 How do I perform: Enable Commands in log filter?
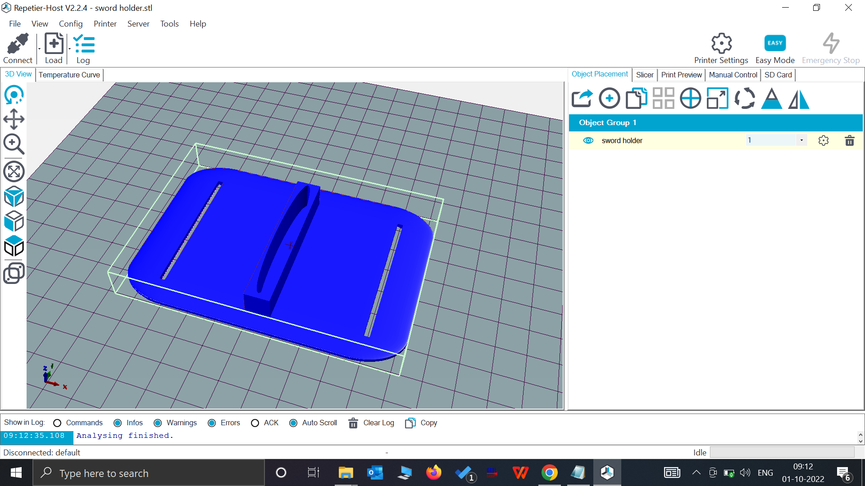click(x=57, y=423)
